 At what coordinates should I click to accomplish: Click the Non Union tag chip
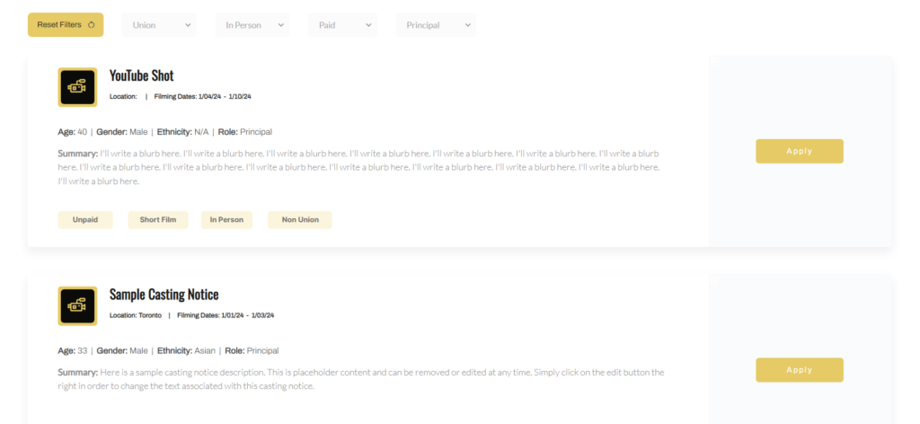(x=299, y=220)
